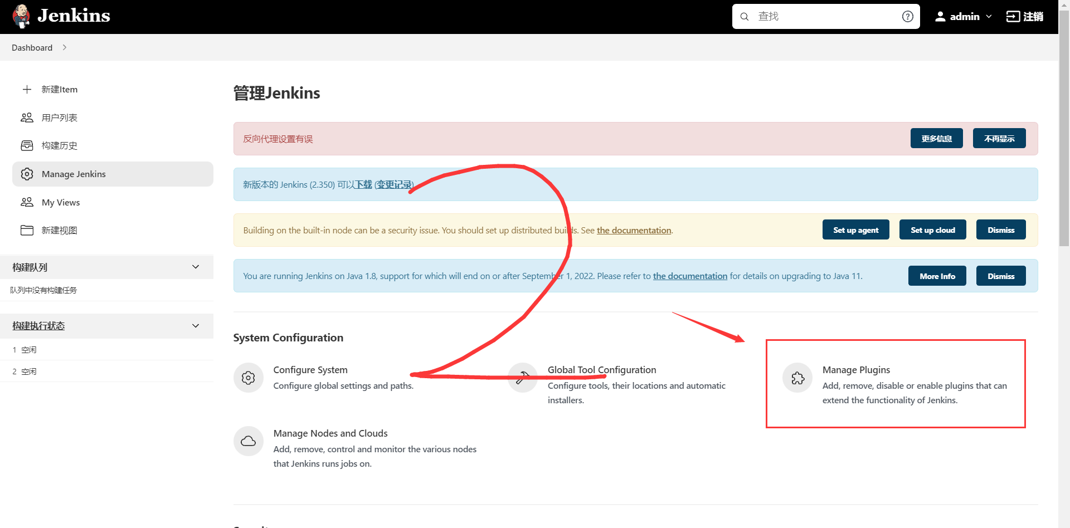Click the More Info button
The width and height of the screenshot is (1070, 528).
(x=937, y=276)
